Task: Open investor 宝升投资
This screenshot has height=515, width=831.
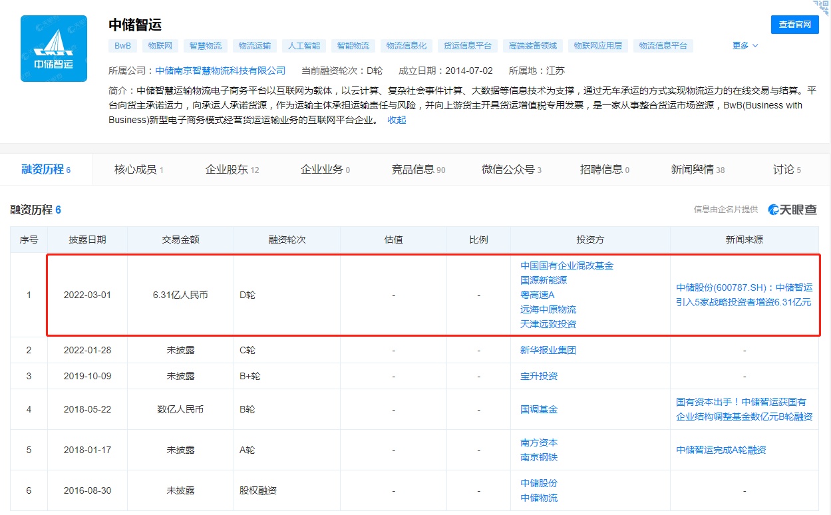Action: click(x=539, y=376)
